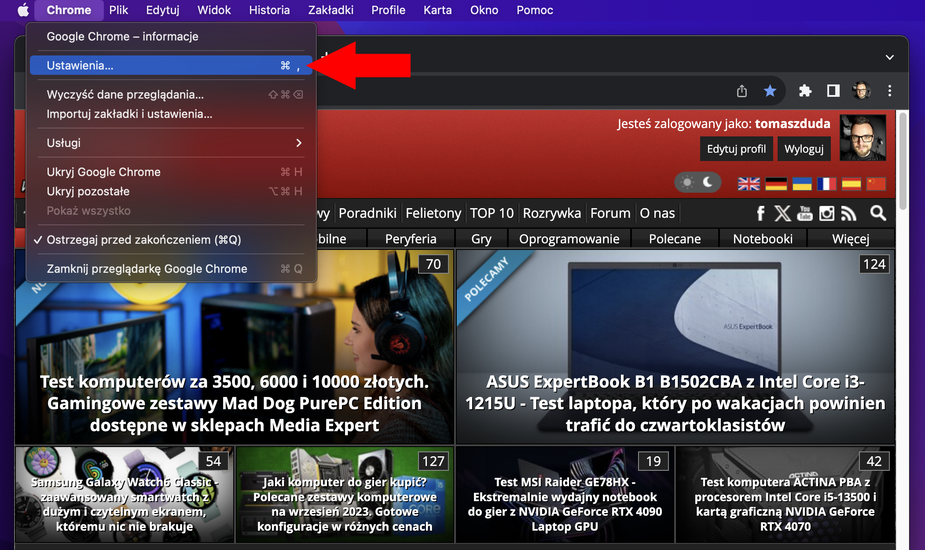Screen dimensions: 925x550
Task: Open the Historia menu
Action: coord(269,10)
